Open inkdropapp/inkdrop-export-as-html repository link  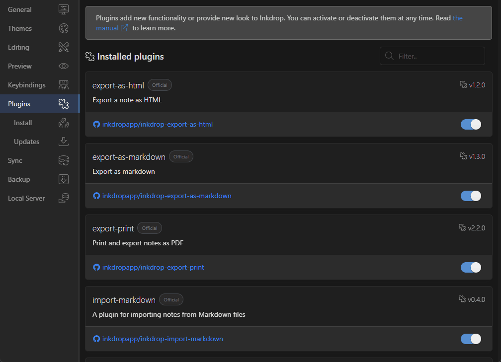(157, 124)
